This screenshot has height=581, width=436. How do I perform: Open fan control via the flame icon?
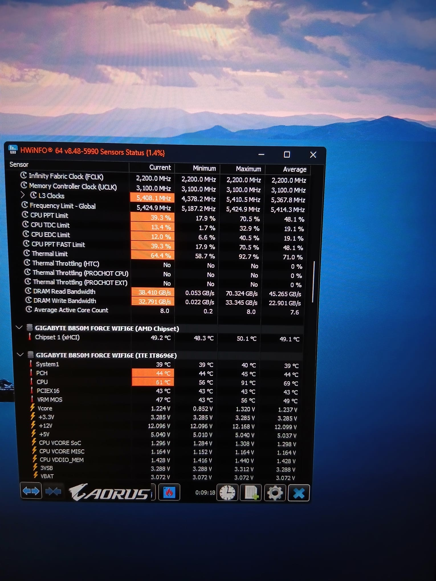(x=169, y=492)
